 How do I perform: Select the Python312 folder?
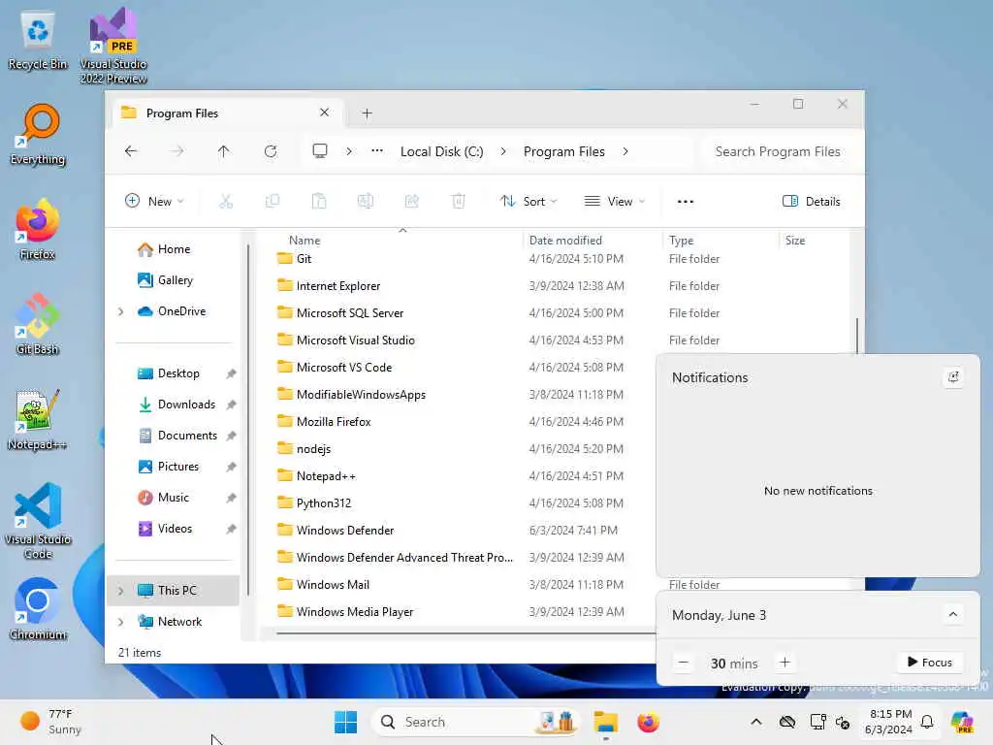point(324,503)
